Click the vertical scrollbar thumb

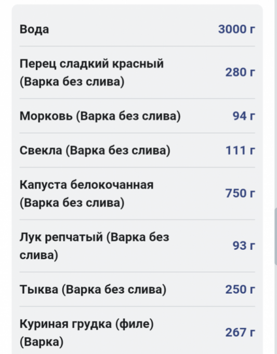click(275, 236)
